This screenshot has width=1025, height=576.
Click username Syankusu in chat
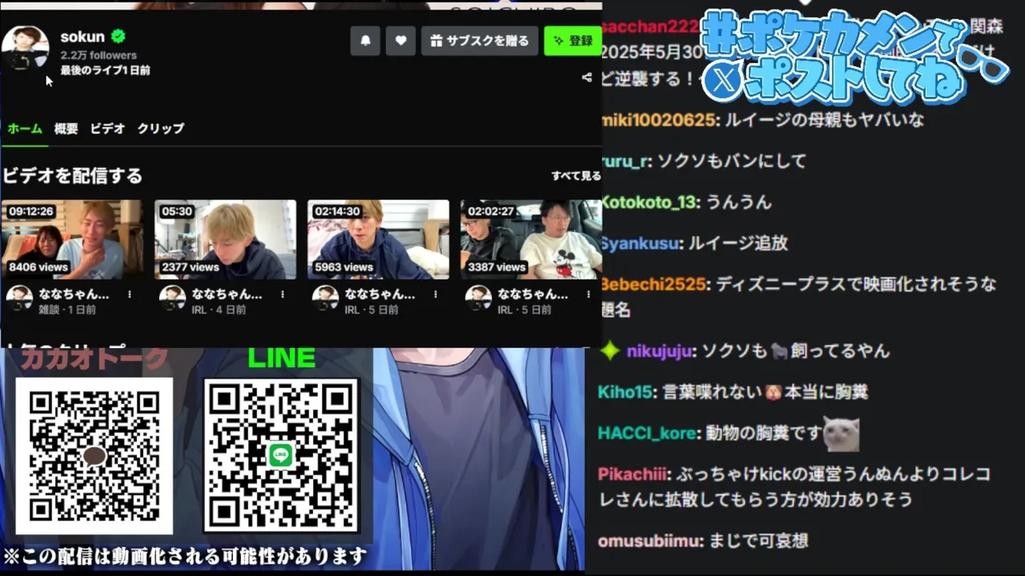point(639,243)
